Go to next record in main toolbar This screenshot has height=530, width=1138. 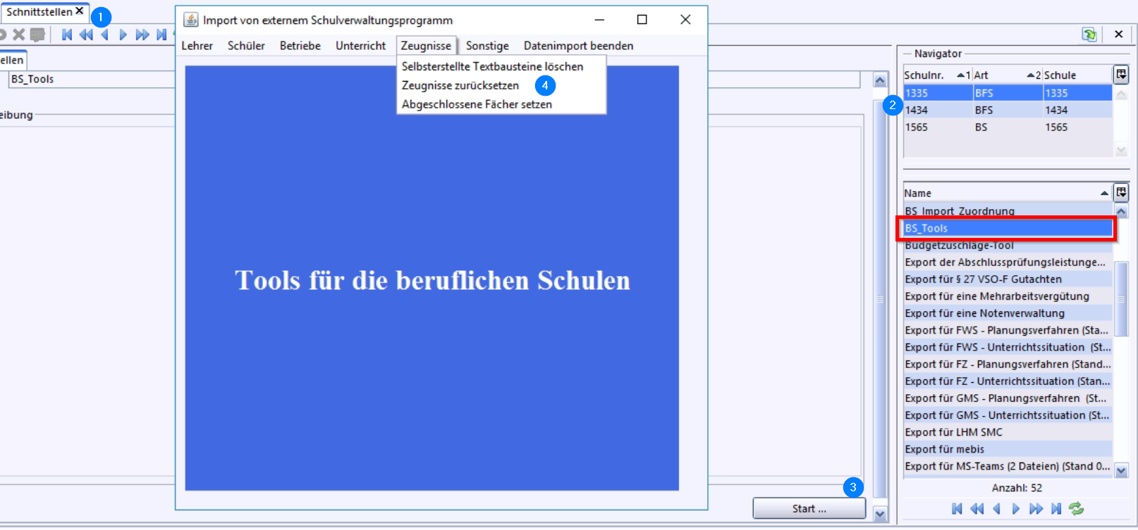coord(123,34)
